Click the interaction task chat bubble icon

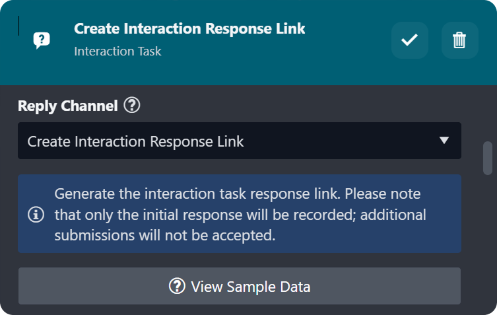click(x=42, y=40)
